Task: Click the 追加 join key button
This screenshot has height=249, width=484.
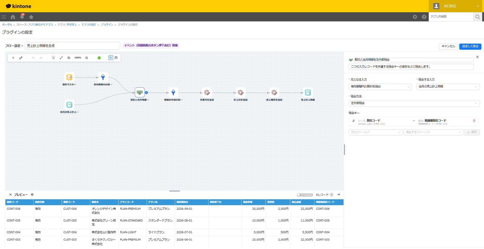Action: tap(472, 132)
